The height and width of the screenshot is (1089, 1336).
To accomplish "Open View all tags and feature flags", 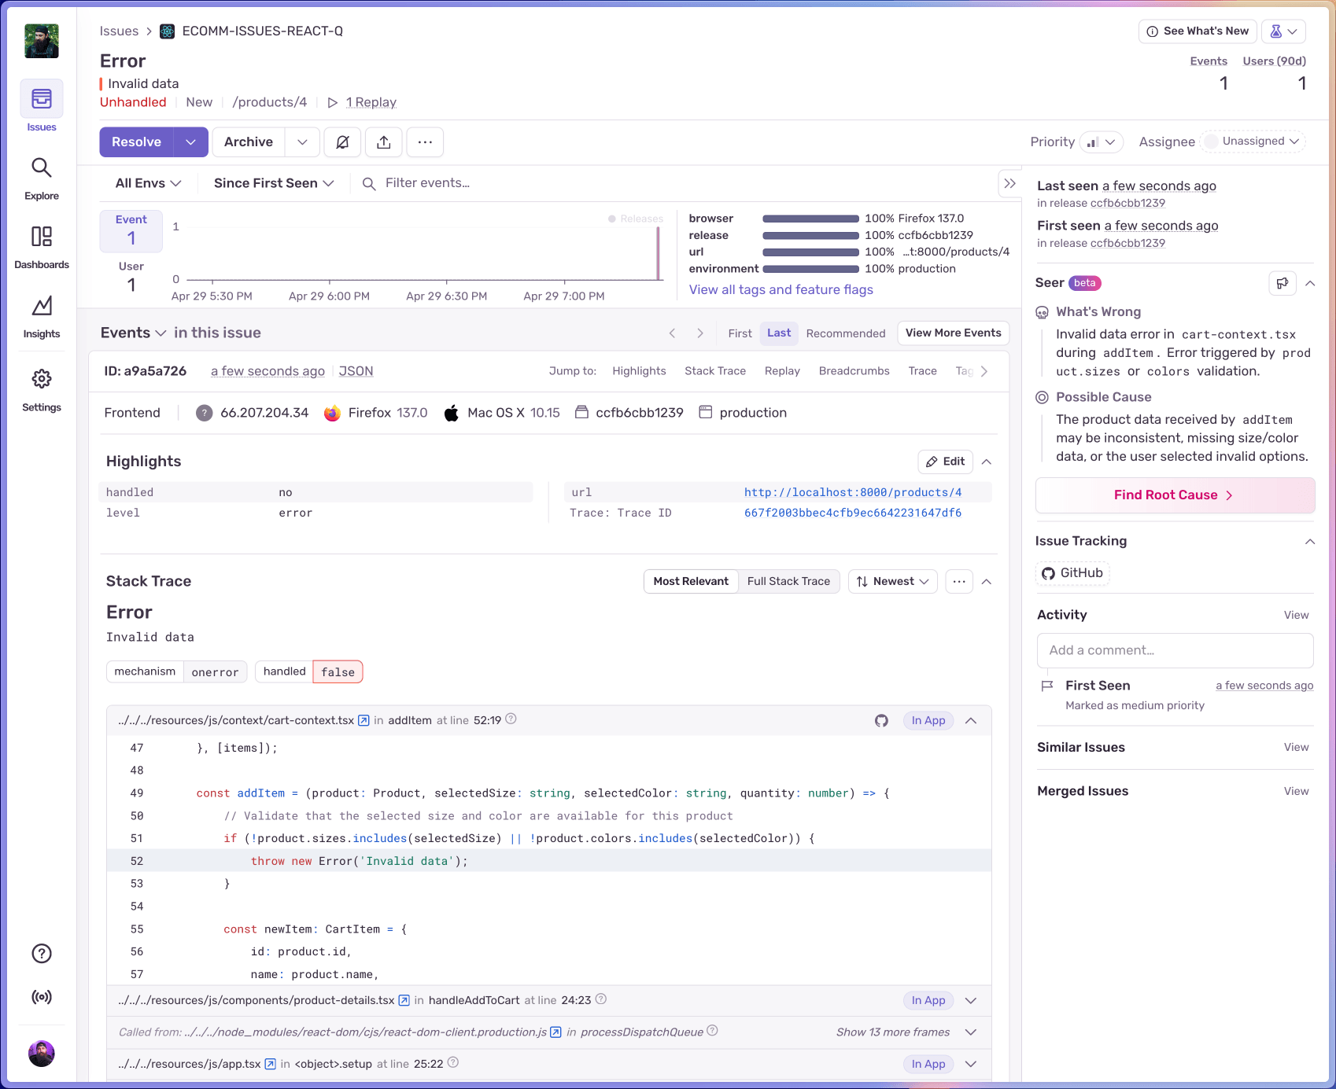I will coord(781,290).
